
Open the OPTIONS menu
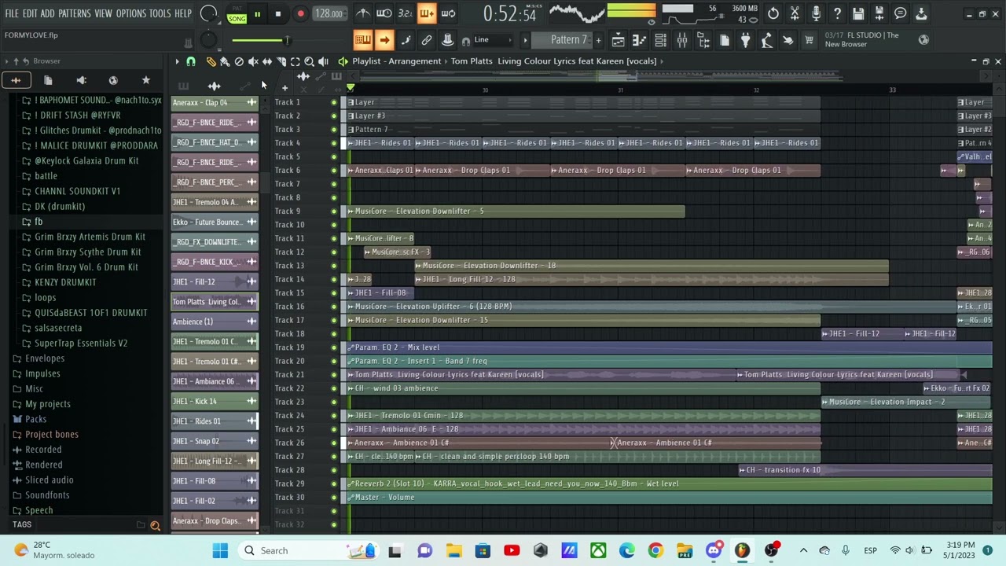pyautogui.click(x=131, y=14)
